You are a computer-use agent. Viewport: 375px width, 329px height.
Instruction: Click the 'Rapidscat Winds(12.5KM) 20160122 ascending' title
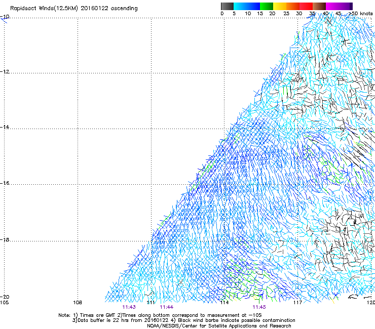pyautogui.click(x=74, y=9)
